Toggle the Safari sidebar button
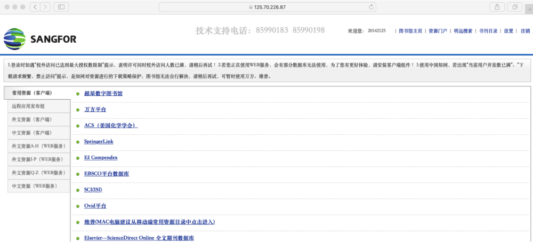This screenshot has height=242, width=533. click(61, 7)
